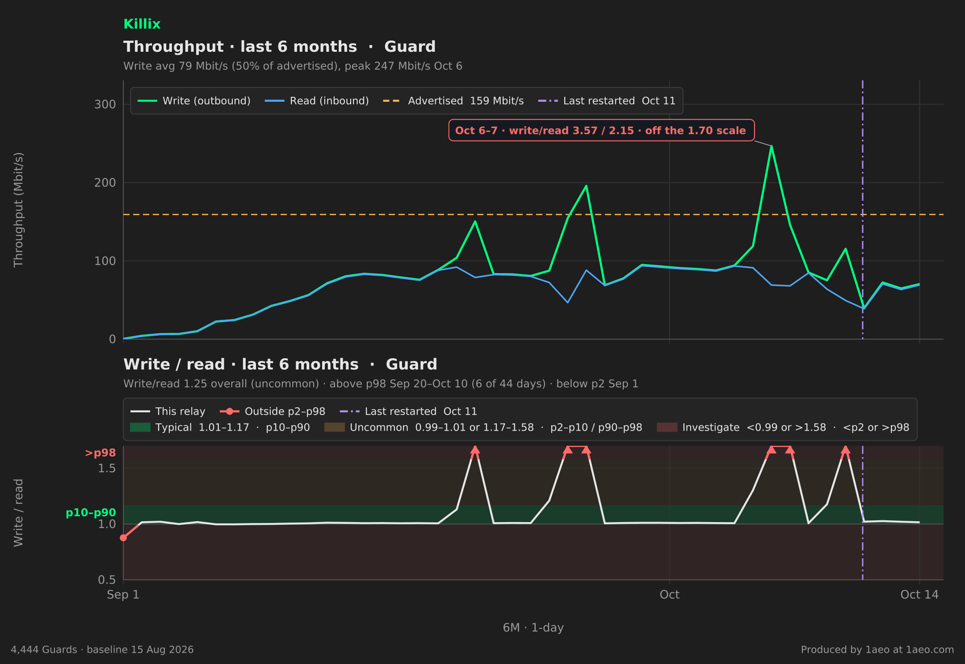The image size is (965, 664).
Task: Select the 'Outside p2–p98' legend entry
Action: (x=273, y=411)
